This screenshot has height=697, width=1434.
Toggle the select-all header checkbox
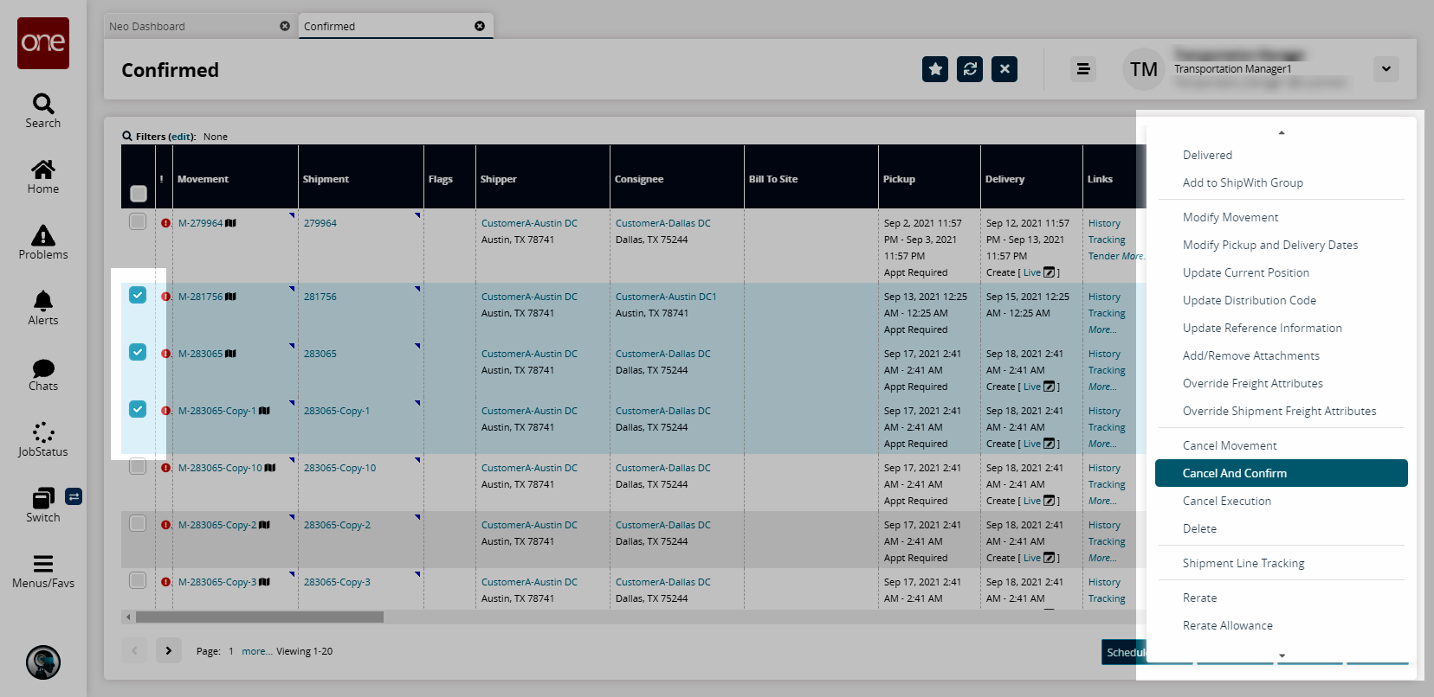(139, 193)
